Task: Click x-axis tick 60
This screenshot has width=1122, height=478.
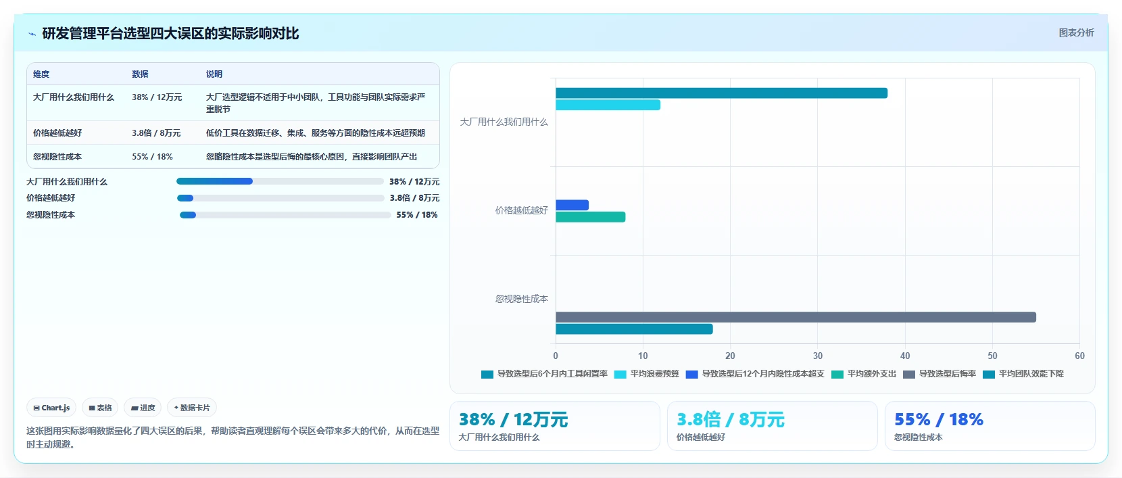Action: click(1079, 356)
